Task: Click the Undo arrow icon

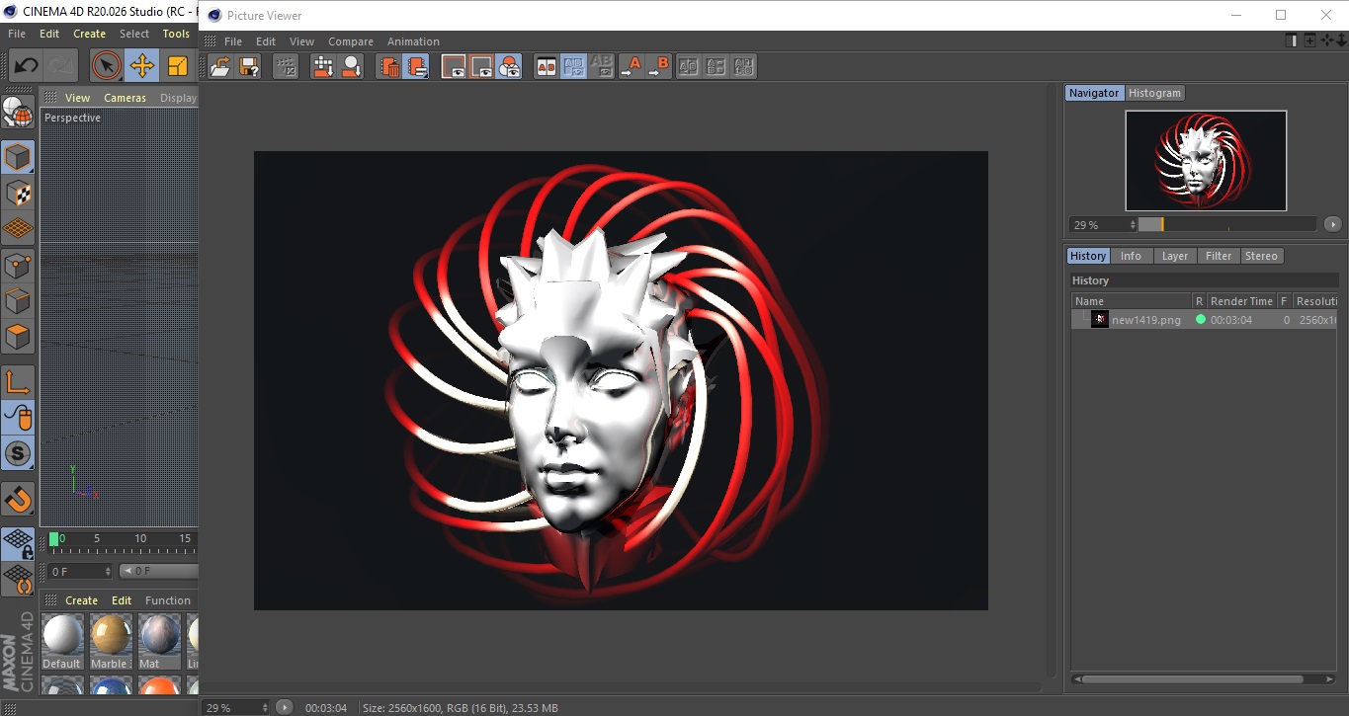Action: click(x=26, y=66)
